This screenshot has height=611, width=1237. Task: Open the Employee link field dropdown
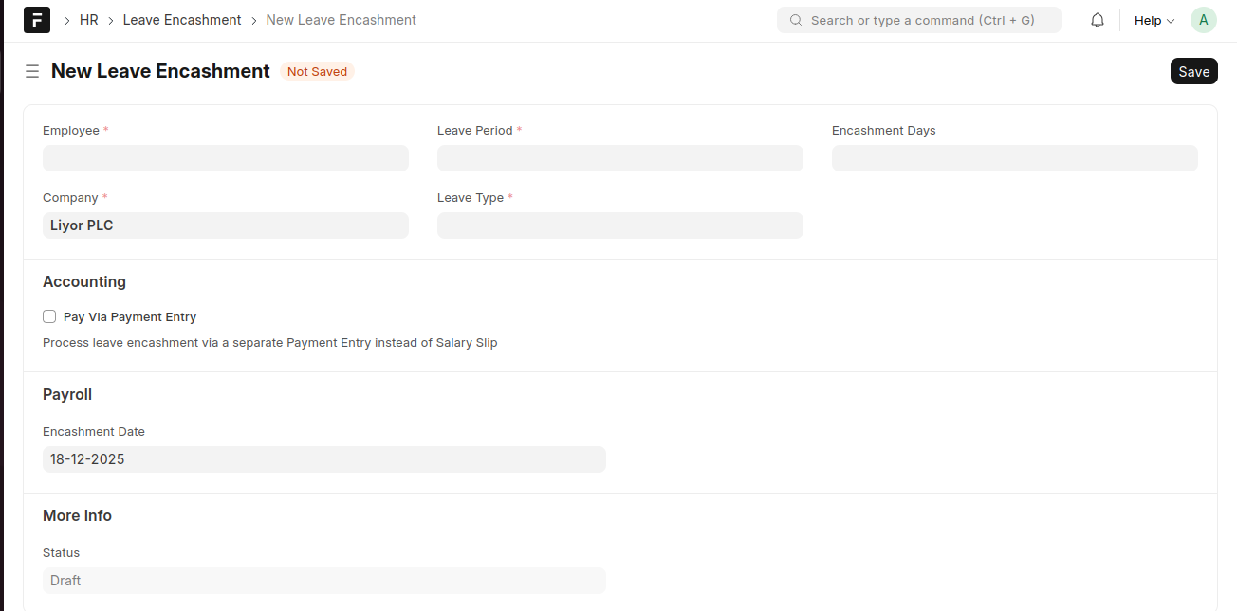pos(225,157)
